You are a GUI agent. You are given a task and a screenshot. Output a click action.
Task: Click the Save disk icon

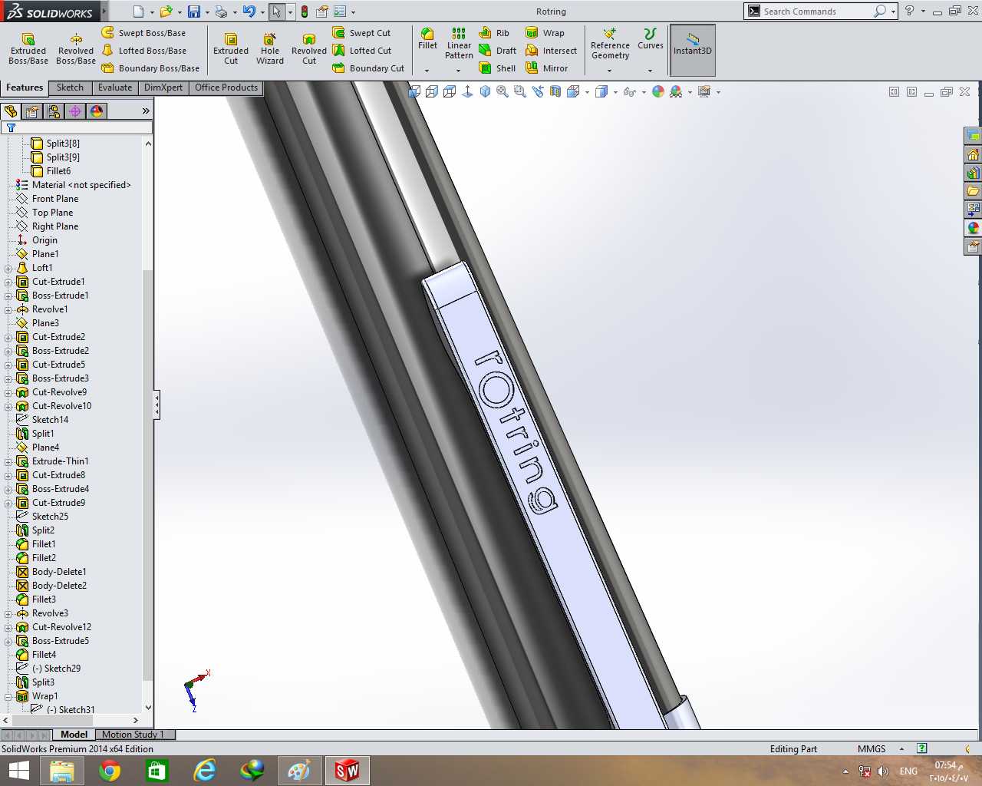[194, 12]
